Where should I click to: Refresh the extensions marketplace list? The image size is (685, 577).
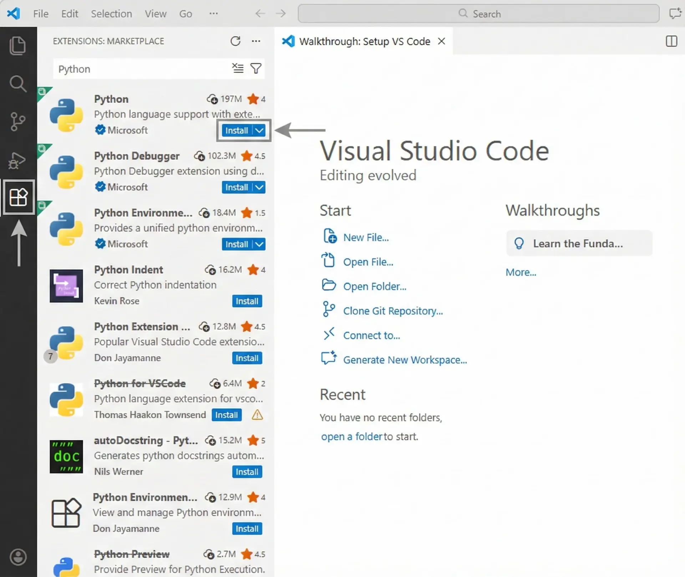click(235, 41)
